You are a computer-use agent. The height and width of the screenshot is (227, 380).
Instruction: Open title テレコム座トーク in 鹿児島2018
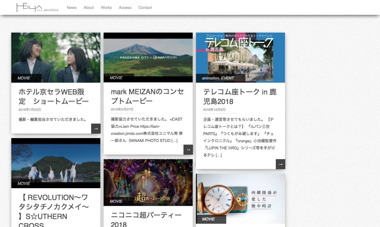tap(240, 97)
